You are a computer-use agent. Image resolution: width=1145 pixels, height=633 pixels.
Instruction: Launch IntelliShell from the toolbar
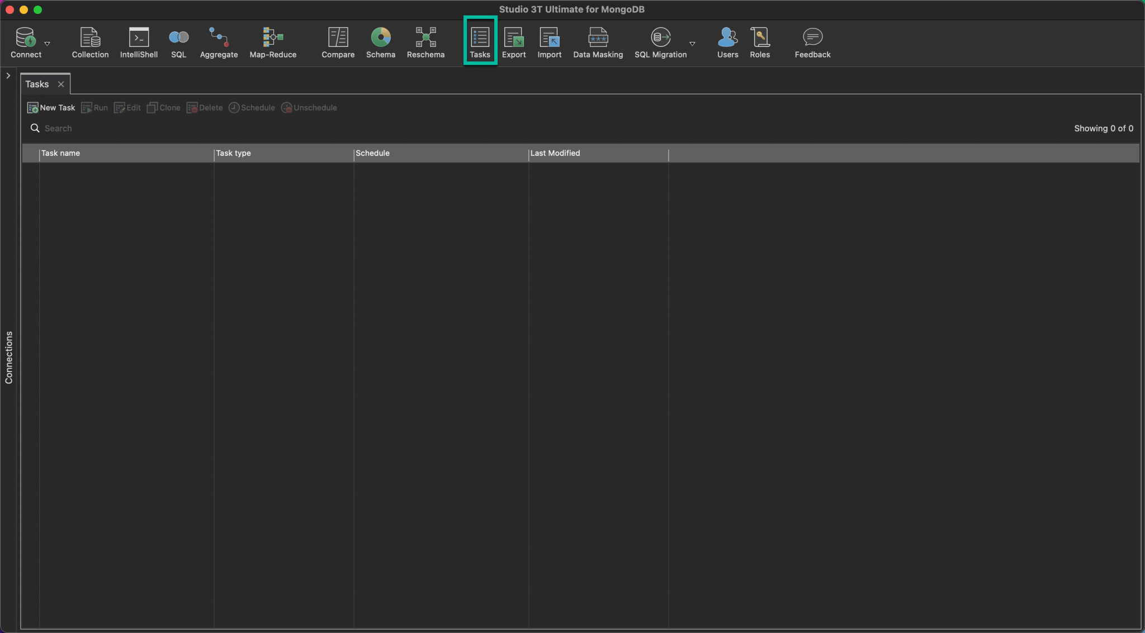pos(138,42)
